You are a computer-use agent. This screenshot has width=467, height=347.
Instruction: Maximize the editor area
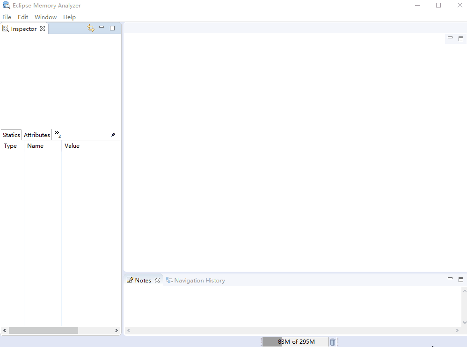[x=461, y=39]
